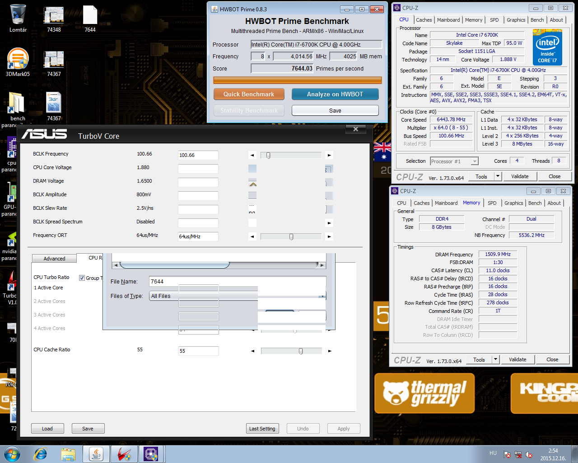
Task: Expand the Tools dropdown arrow in CPU-Z Memory window
Action: (495, 359)
